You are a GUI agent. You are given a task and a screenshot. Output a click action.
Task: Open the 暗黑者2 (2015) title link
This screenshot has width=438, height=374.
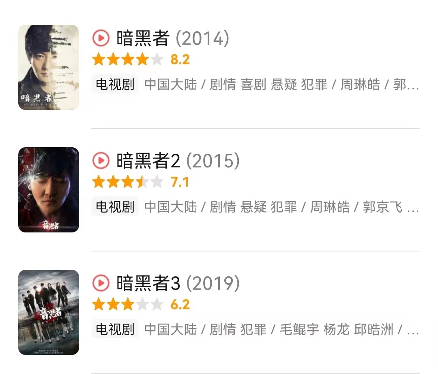tap(146, 161)
